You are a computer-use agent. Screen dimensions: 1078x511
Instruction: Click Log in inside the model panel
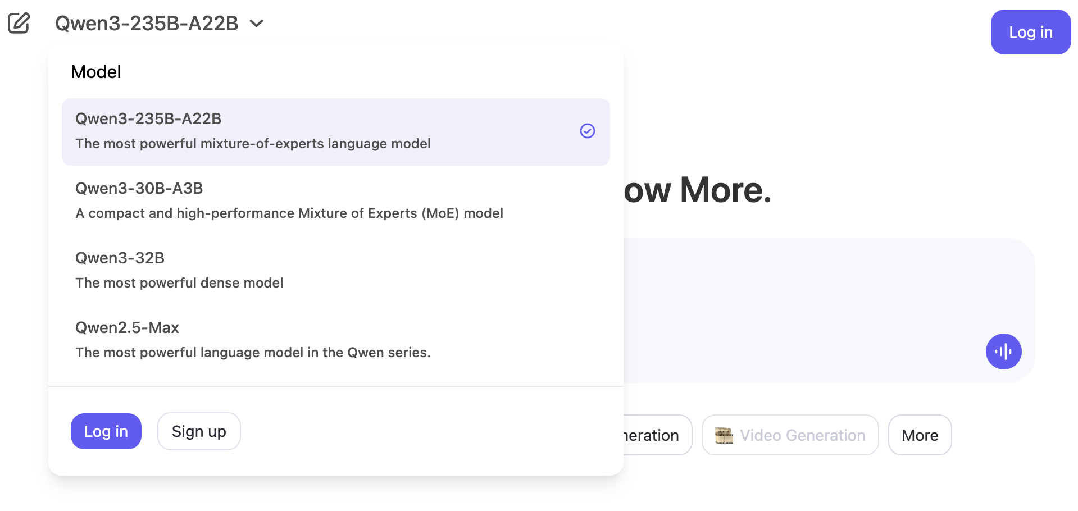[106, 431]
